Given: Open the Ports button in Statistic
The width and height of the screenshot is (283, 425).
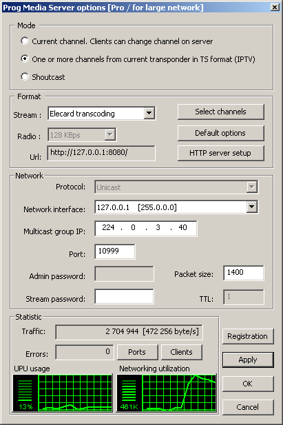Looking at the screenshot, I should (x=138, y=352).
